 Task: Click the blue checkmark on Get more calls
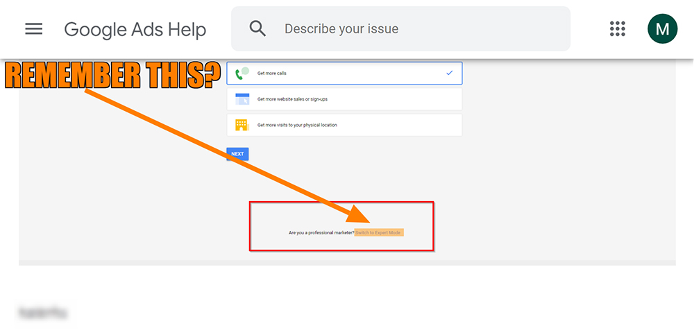(450, 73)
